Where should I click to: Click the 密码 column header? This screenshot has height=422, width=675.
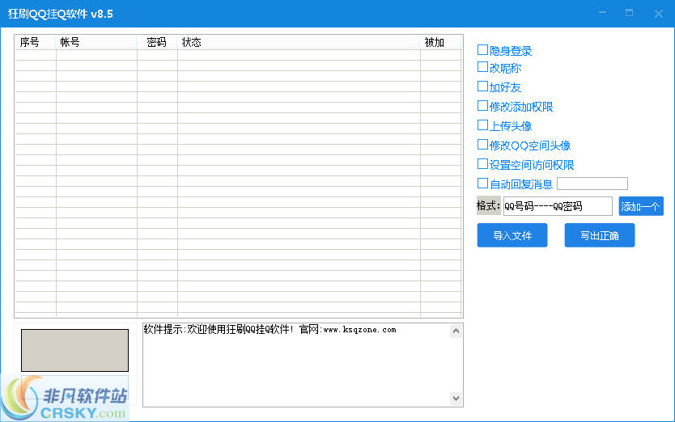(x=157, y=42)
